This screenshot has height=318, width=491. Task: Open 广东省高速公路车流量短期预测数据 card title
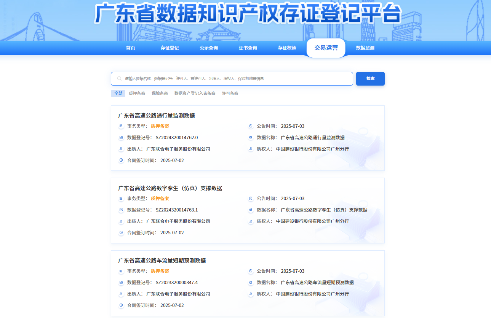click(x=162, y=261)
